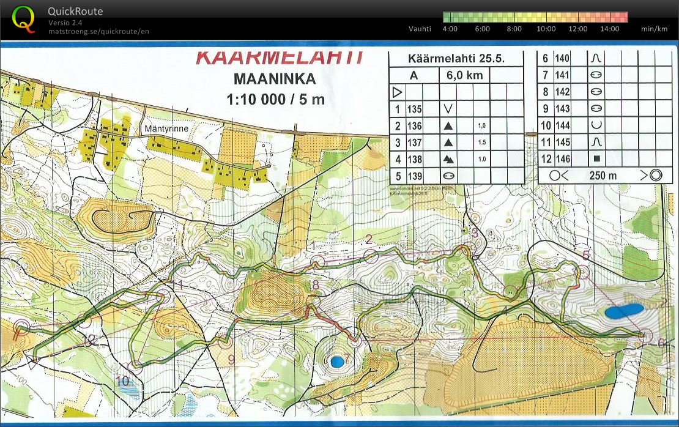Click the 14:00 pace scale label
The height and width of the screenshot is (427, 679).
coord(610,29)
